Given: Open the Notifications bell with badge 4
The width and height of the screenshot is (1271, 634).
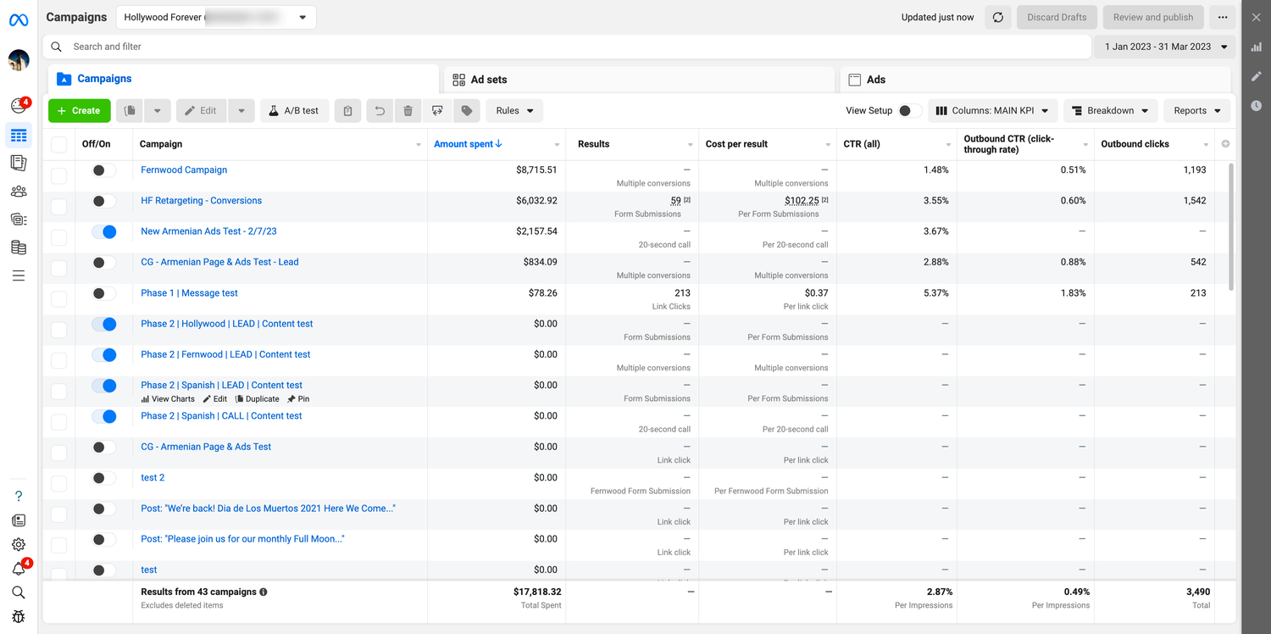Looking at the screenshot, I should pos(19,569).
